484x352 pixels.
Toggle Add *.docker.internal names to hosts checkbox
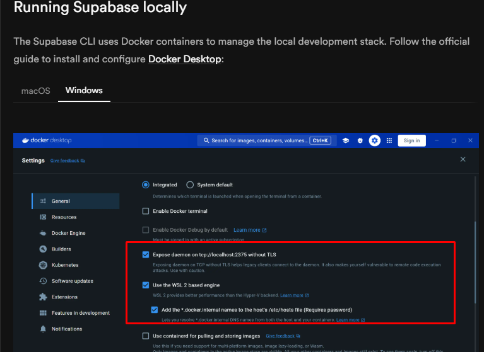[x=155, y=310]
